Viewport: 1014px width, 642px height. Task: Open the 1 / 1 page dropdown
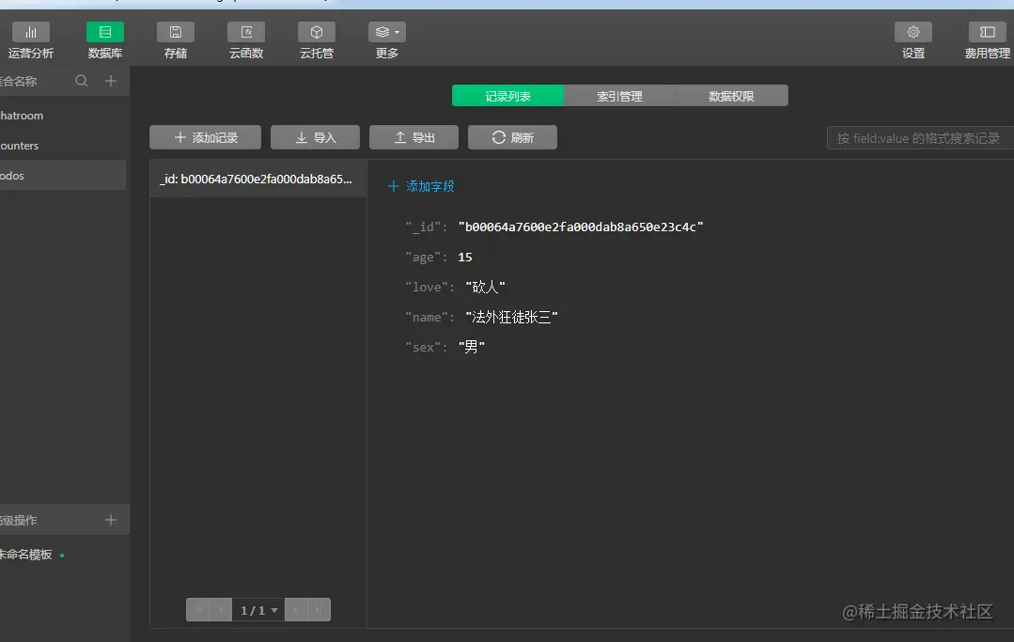point(258,610)
